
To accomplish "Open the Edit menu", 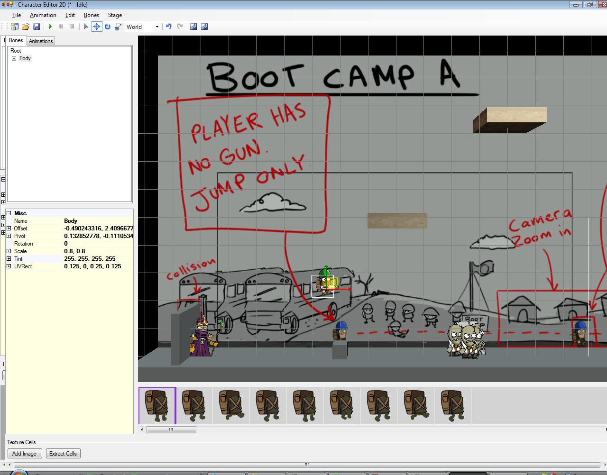I will pyautogui.click(x=70, y=15).
